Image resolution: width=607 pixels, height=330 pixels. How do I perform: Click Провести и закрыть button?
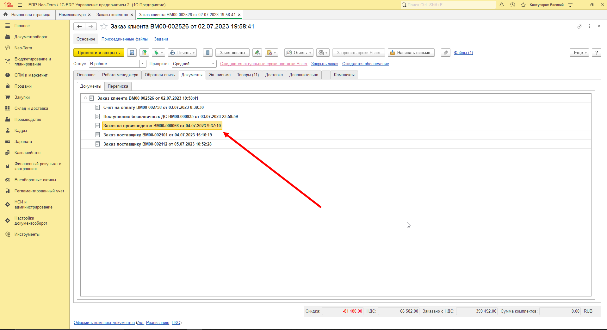tap(99, 53)
